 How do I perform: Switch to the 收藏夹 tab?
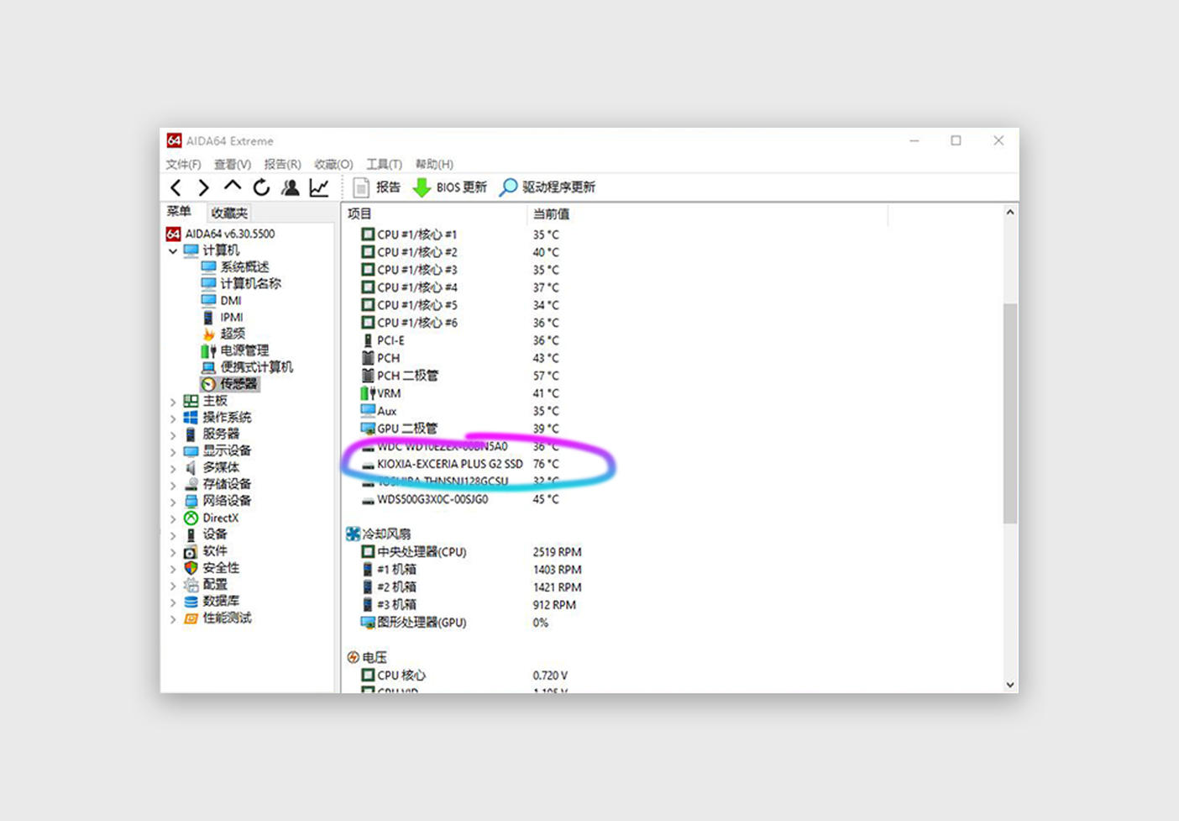pyautogui.click(x=229, y=213)
